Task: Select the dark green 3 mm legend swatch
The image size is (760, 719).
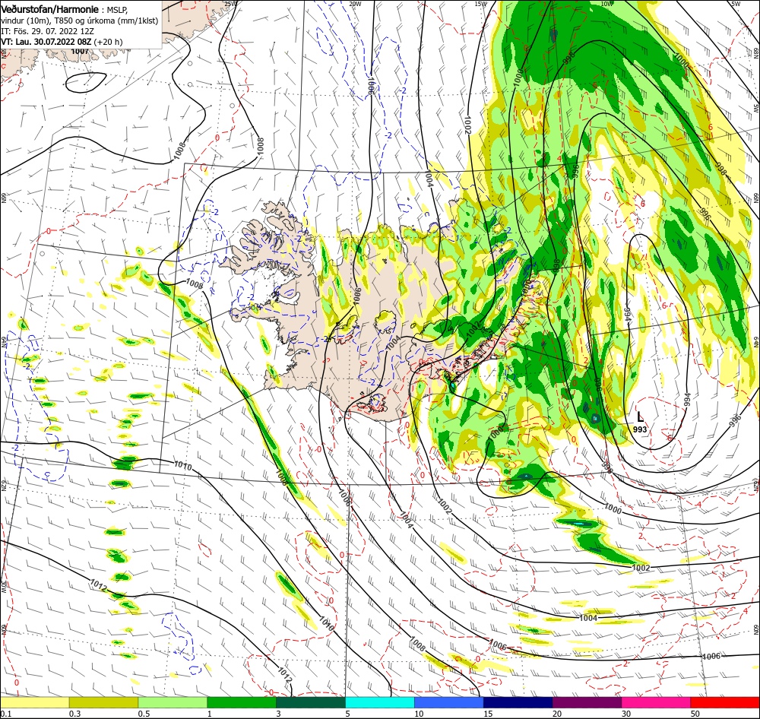Action: (311, 702)
